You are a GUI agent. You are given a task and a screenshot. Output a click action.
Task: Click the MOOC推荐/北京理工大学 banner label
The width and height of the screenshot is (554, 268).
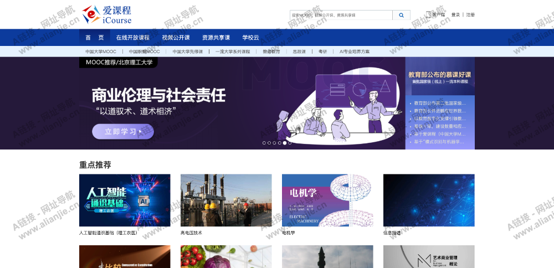click(x=119, y=63)
